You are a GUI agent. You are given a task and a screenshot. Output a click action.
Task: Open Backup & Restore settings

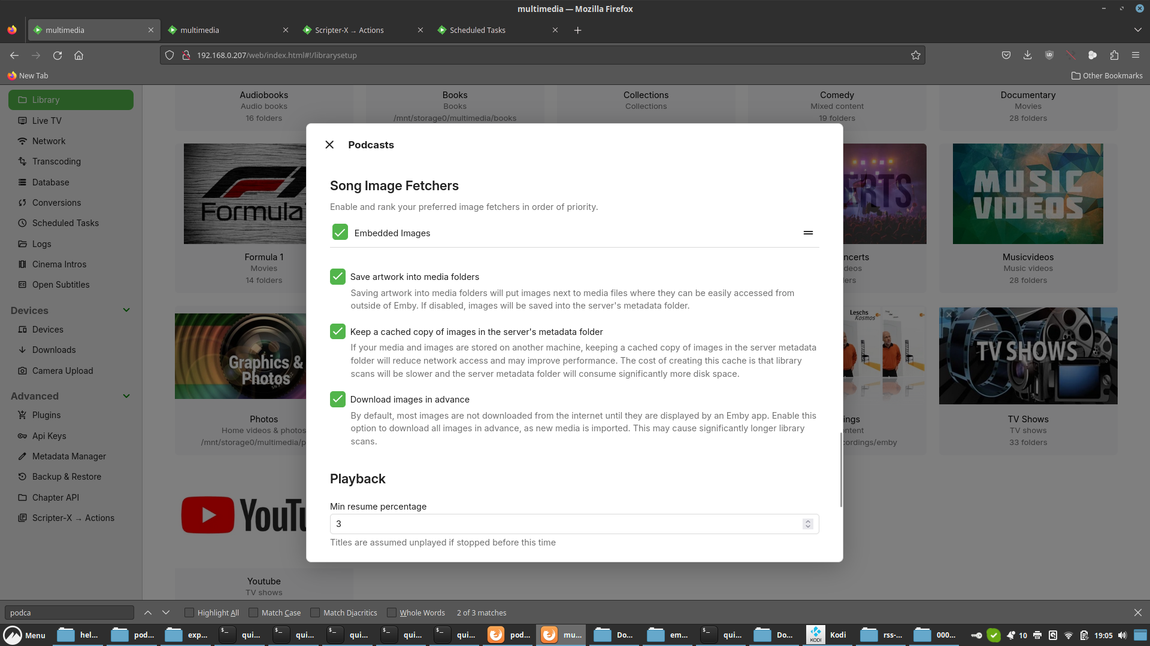pos(66,476)
